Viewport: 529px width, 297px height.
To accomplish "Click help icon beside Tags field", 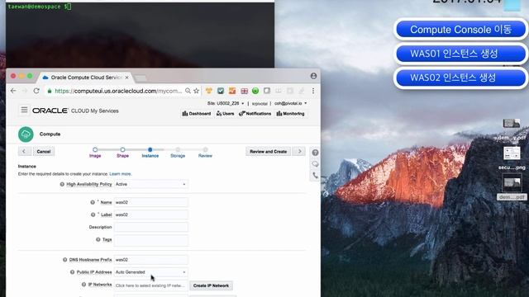I will [x=98, y=239].
